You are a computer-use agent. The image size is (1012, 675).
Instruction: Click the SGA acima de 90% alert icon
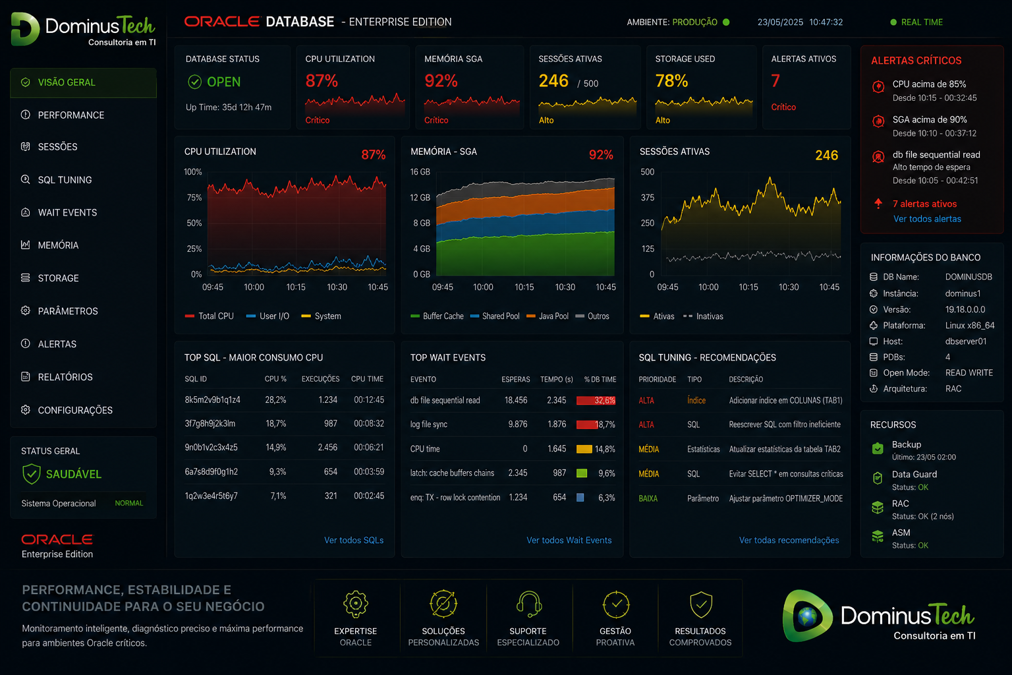878,121
